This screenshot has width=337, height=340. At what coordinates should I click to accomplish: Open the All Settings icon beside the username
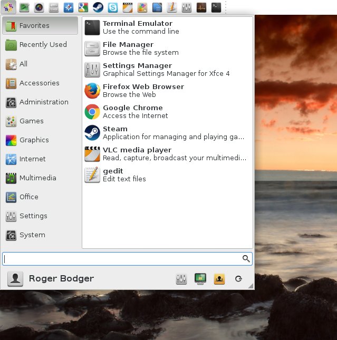point(181,279)
